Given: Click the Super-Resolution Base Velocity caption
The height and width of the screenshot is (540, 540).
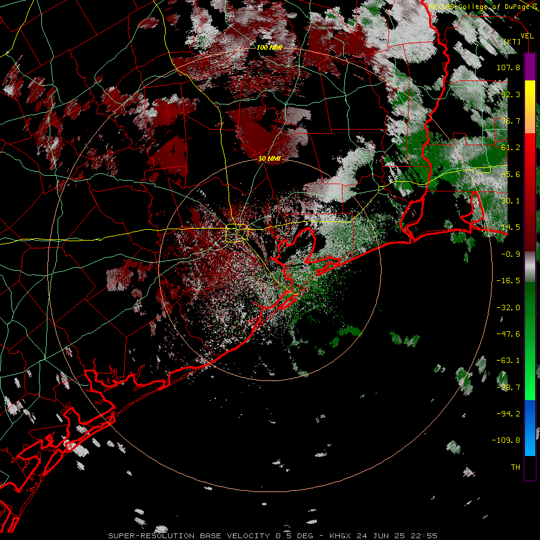Looking at the screenshot, I should 272,536.
